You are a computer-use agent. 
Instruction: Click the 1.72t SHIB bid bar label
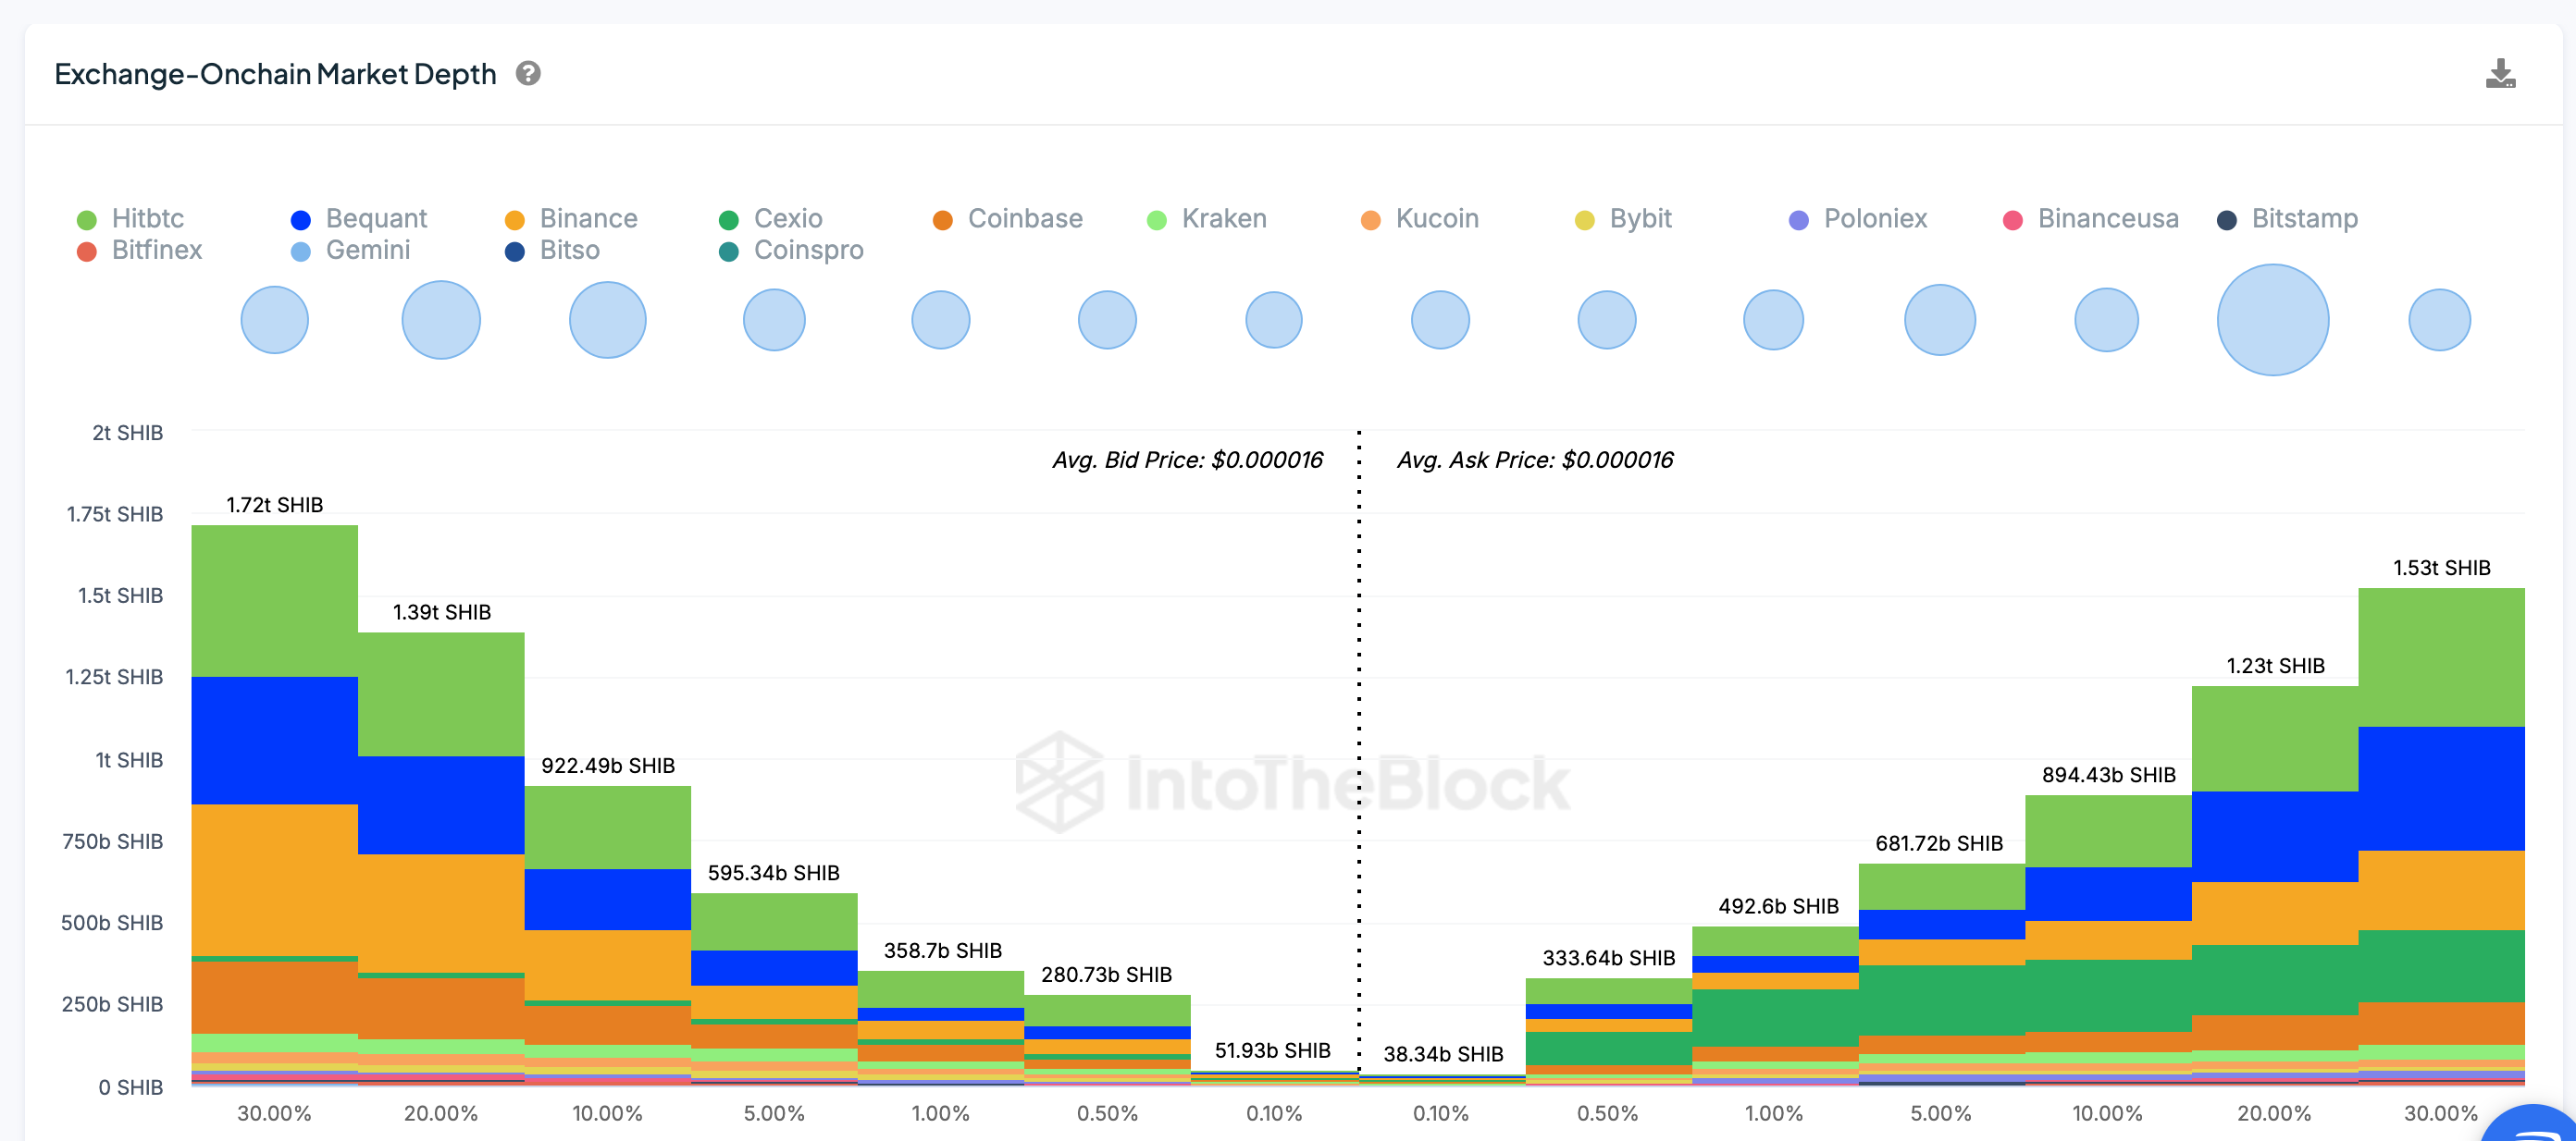[x=275, y=506]
